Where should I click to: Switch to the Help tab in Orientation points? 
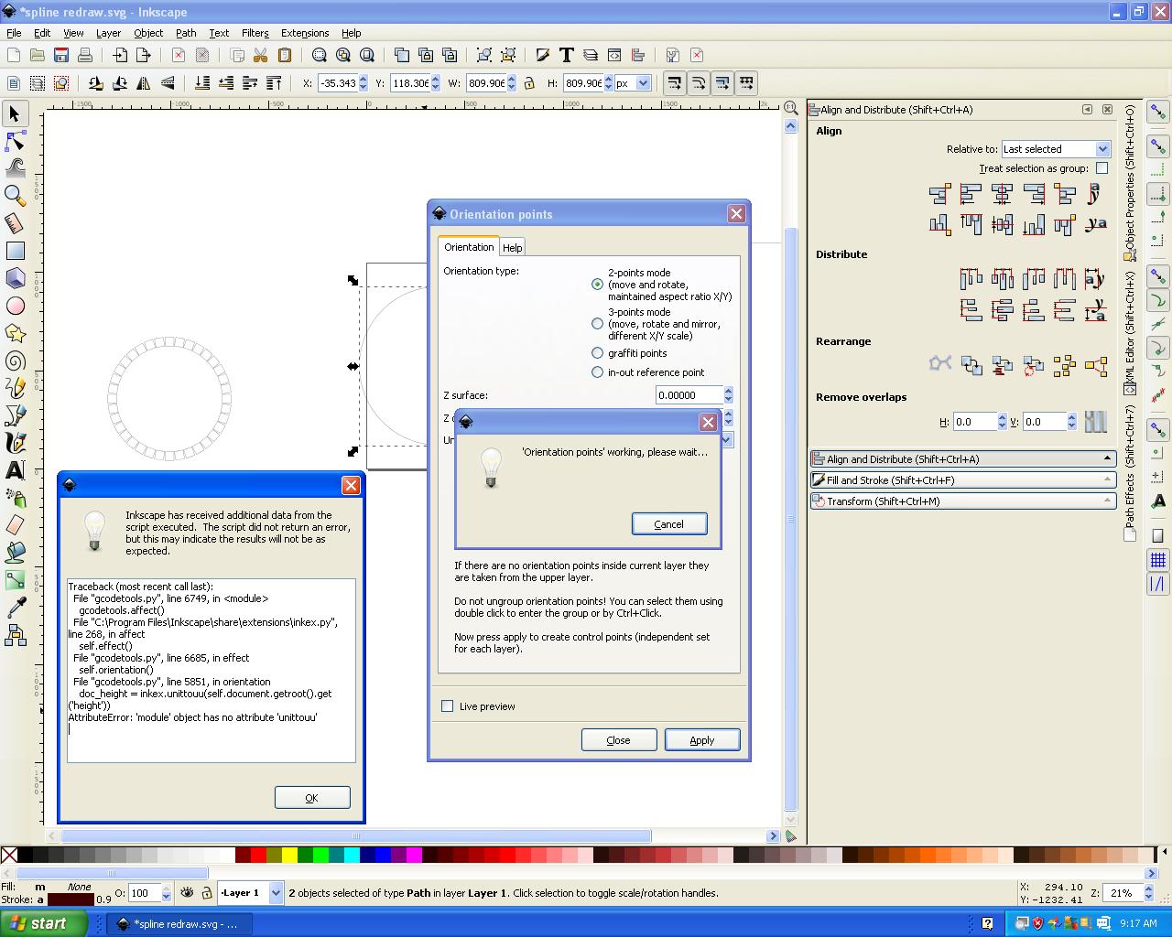click(x=513, y=248)
